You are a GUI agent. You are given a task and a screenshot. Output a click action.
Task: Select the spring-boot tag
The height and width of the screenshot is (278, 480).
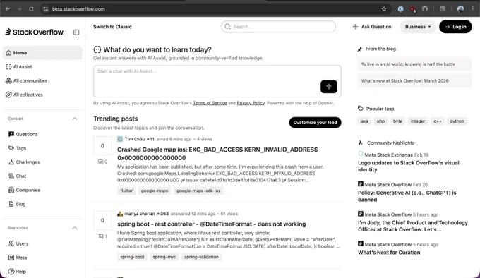[132, 257]
